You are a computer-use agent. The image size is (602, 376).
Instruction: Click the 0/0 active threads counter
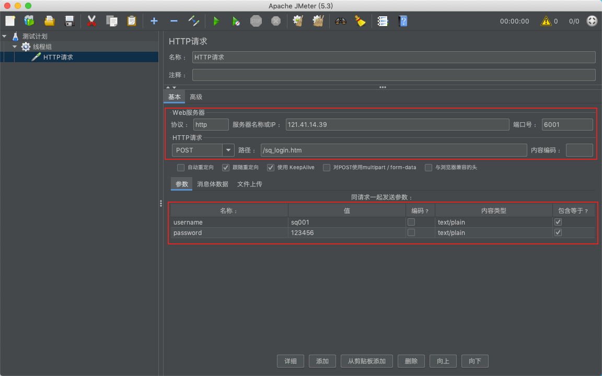574,21
